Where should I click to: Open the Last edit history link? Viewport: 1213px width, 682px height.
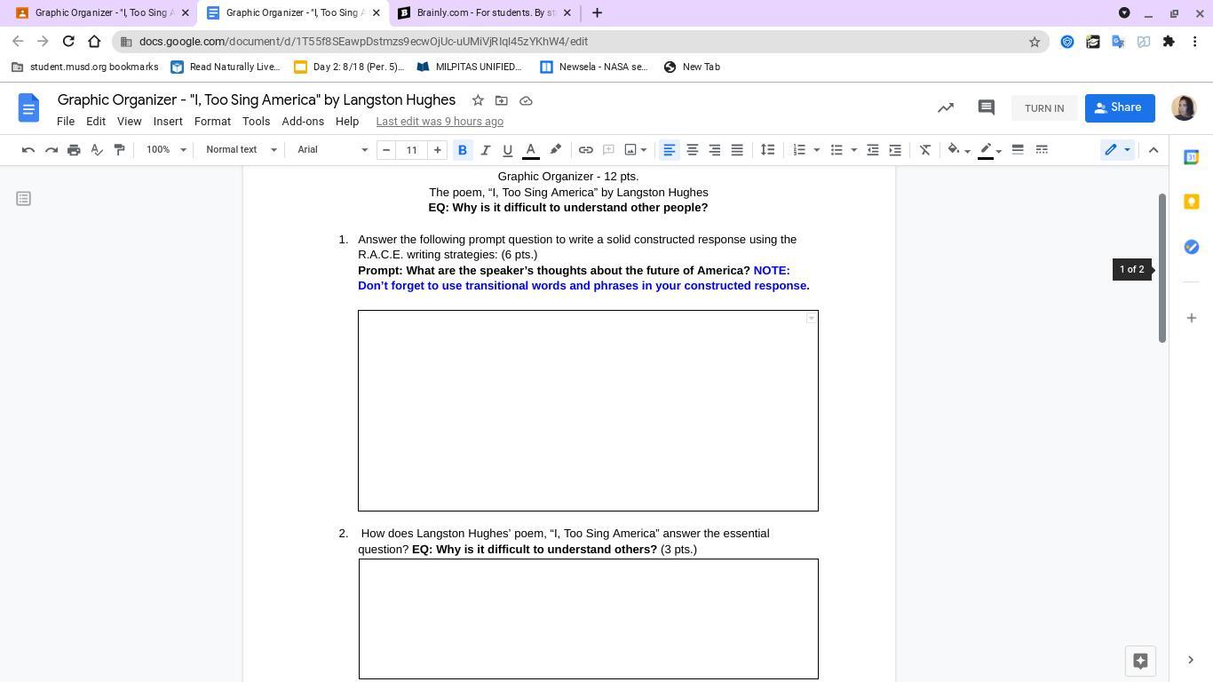point(440,122)
